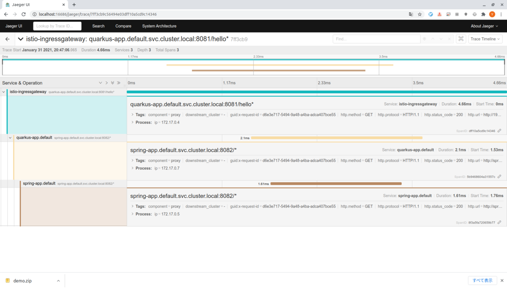Close the Jaeger UI browser tab
The height and width of the screenshot is (289, 507).
point(64,5)
